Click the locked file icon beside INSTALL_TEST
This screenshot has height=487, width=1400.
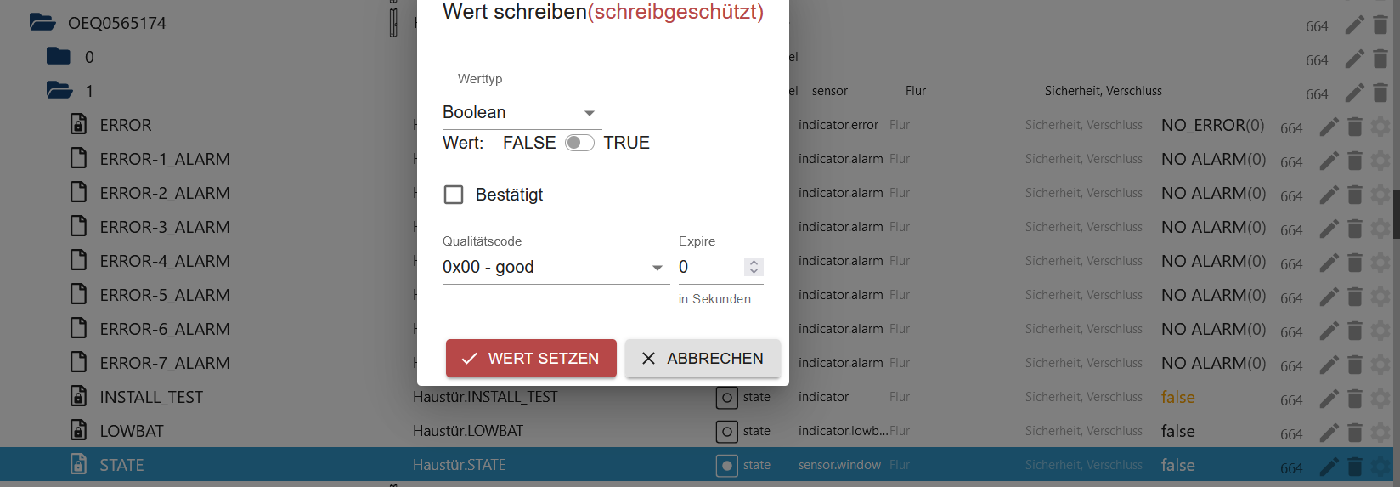point(78,396)
